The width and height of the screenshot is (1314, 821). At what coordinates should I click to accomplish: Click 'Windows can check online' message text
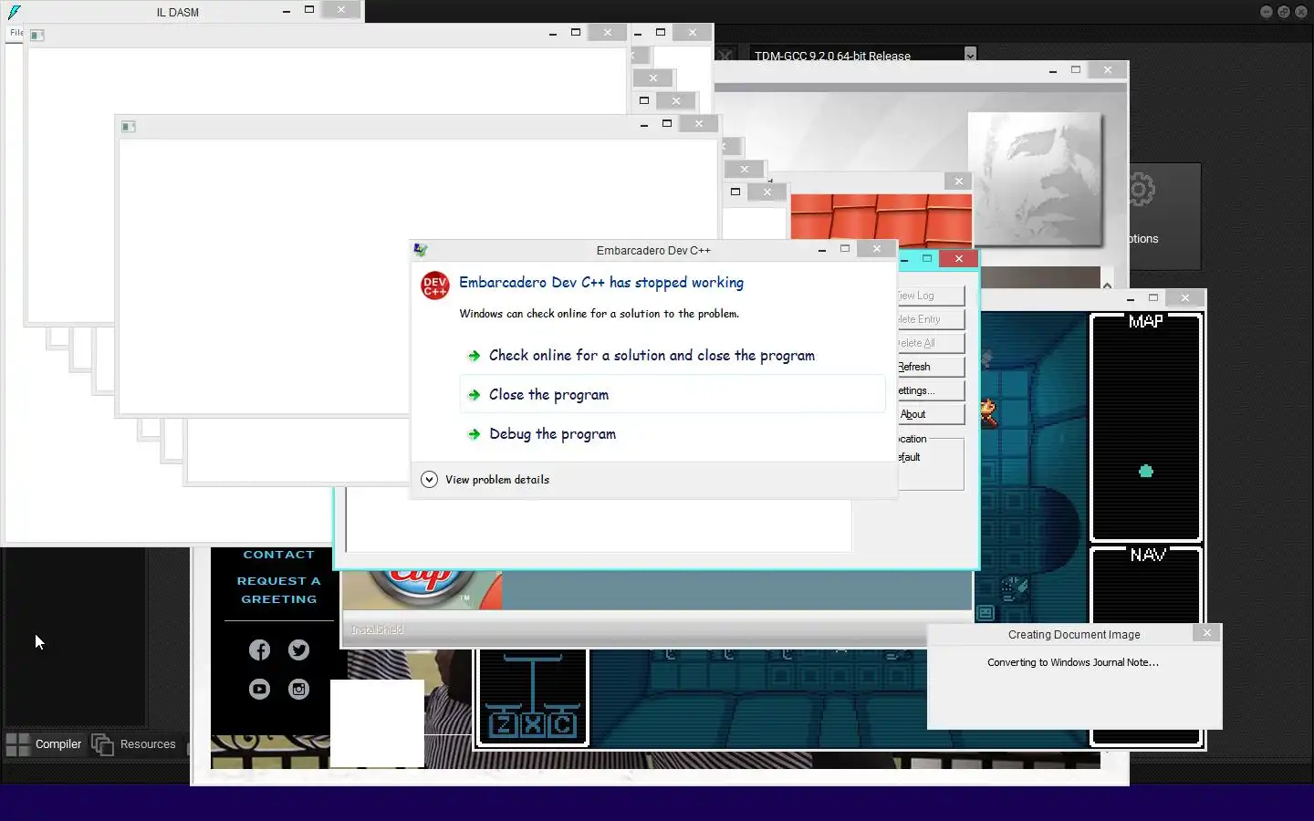[x=599, y=314]
